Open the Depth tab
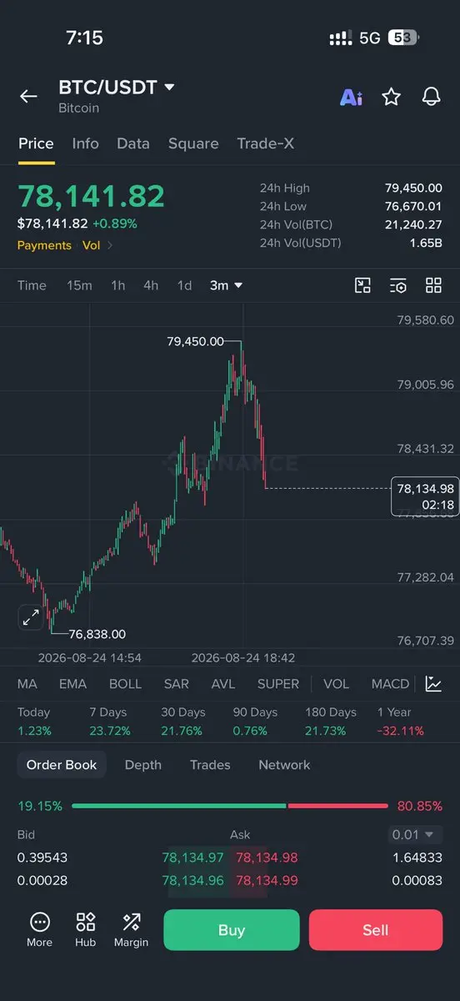 [142, 765]
